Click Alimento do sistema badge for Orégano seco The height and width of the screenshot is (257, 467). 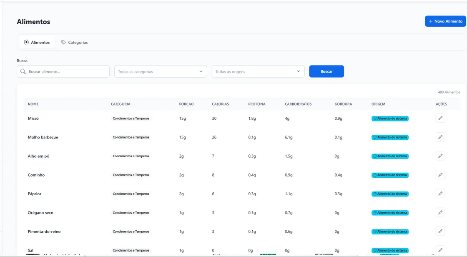[390, 213]
